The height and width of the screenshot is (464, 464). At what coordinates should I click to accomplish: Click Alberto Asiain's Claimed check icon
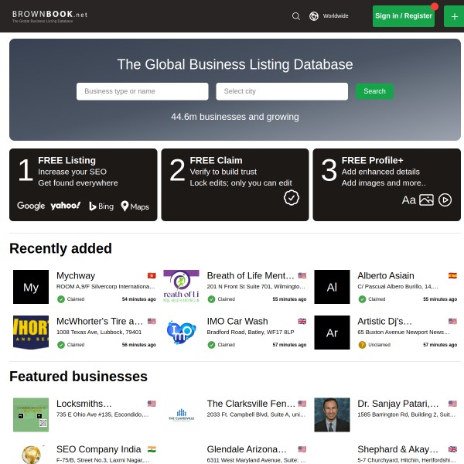coord(362,299)
